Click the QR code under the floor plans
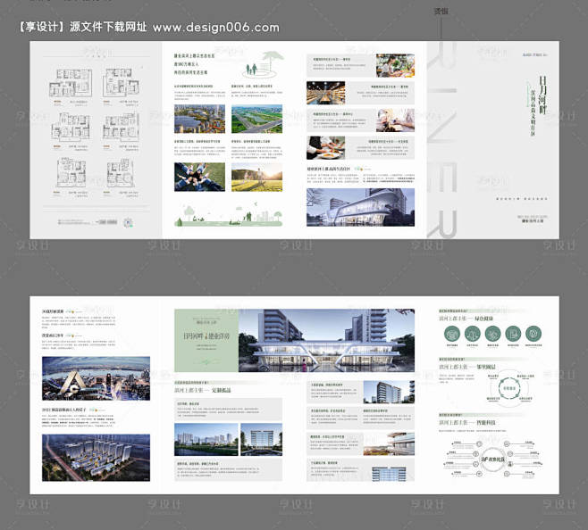 coord(129,222)
